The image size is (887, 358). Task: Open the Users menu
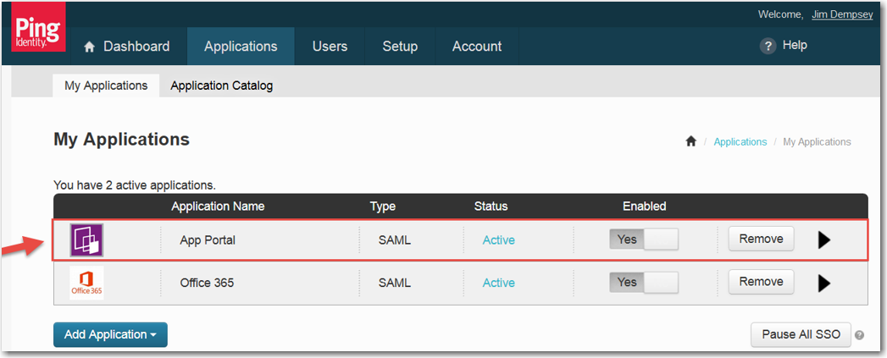[330, 47]
